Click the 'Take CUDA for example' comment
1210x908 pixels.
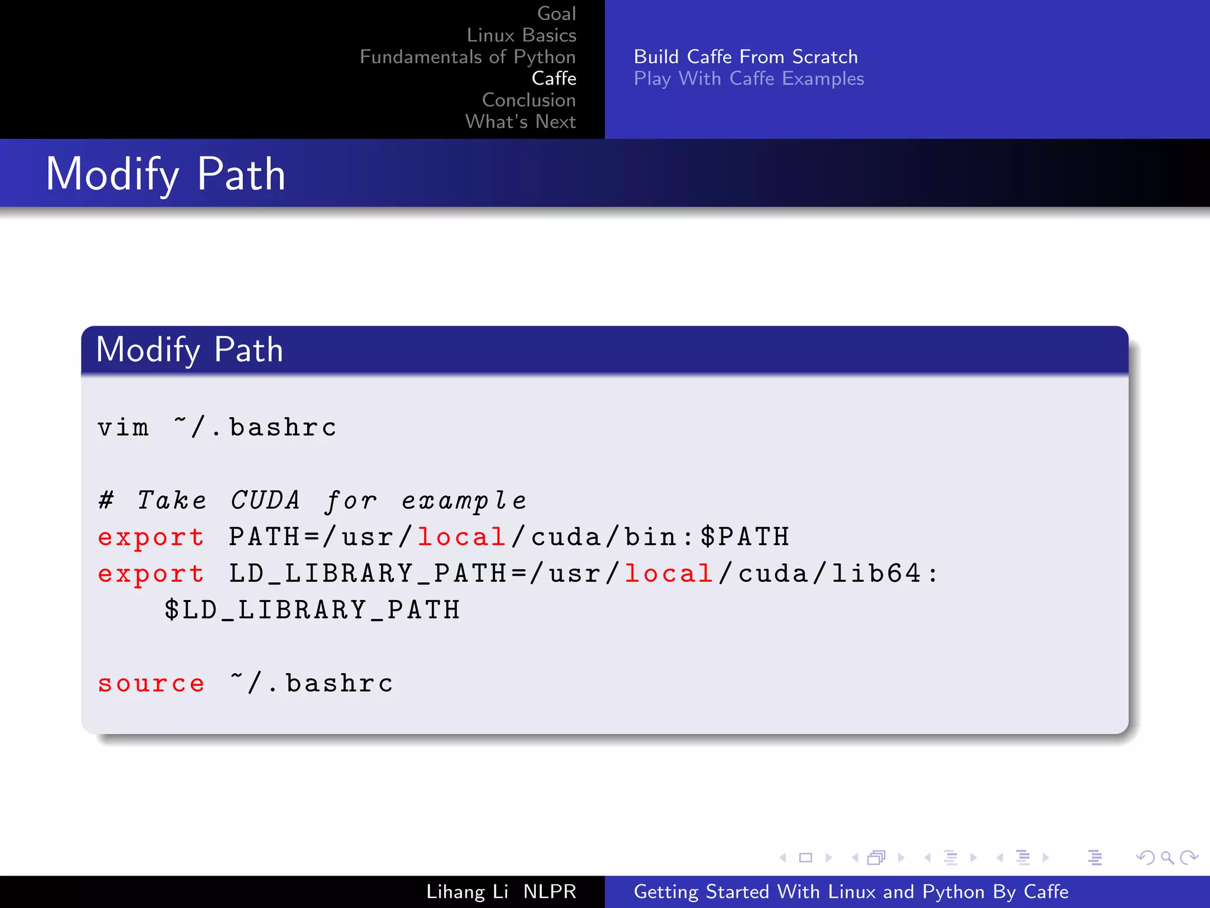tap(312, 501)
